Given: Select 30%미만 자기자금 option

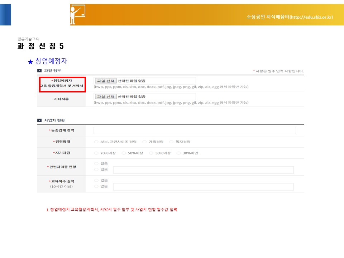Looking at the screenshot, I should tap(178, 153).
